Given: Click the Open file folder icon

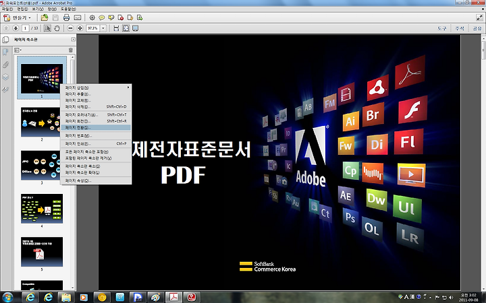Looking at the screenshot, I should point(45,18).
